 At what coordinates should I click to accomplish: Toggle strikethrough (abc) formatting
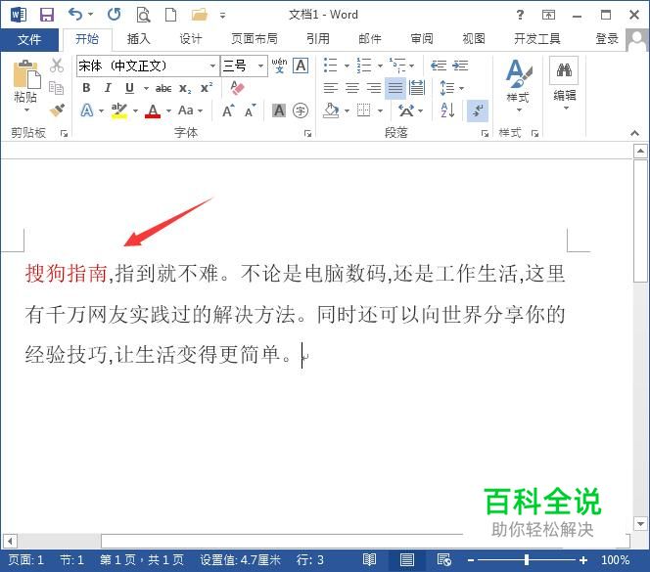click(163, 88)
